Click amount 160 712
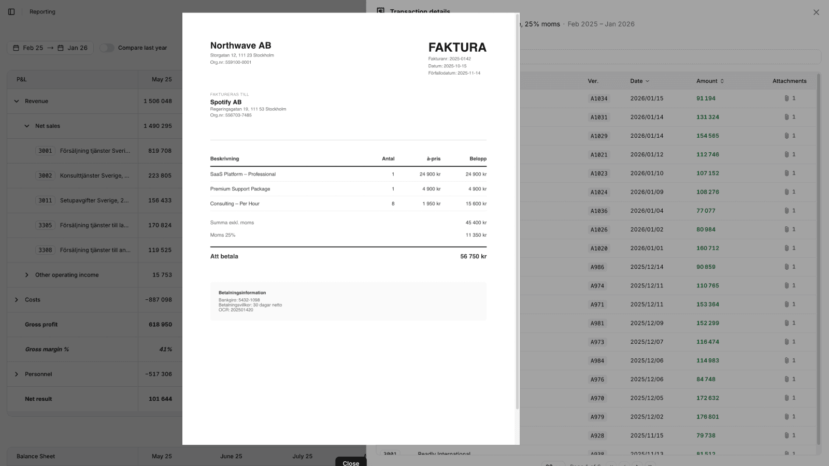 point(708,248)
